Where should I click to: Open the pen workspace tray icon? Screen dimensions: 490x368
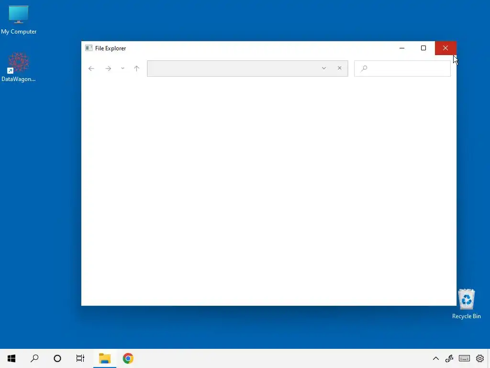pos(449,358)
